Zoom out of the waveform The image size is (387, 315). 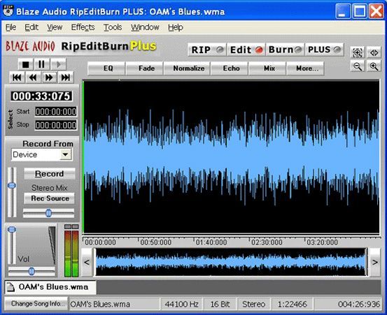(358, 66)
